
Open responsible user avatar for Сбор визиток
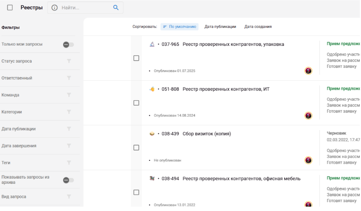click(308, 160)
